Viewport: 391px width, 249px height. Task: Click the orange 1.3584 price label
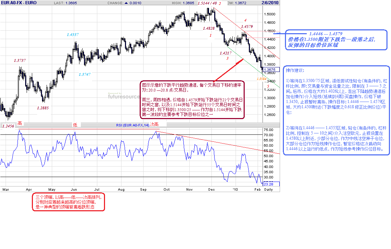261,79
